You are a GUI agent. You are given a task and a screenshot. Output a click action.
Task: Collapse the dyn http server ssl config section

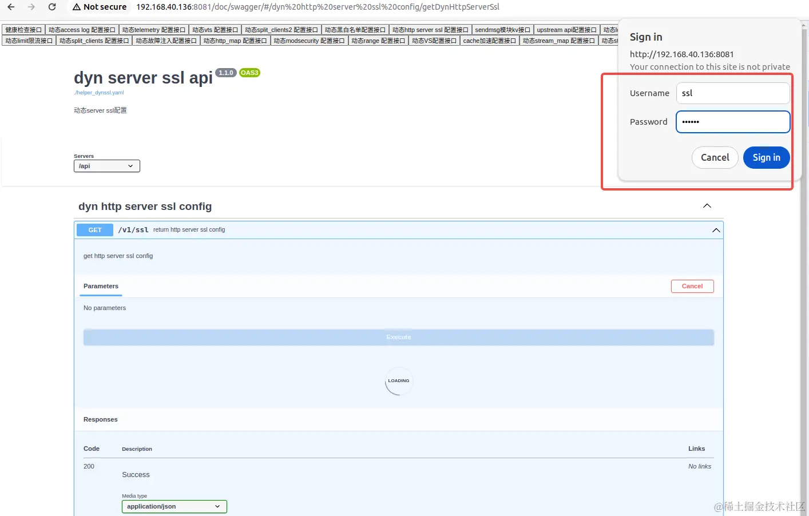707,206
